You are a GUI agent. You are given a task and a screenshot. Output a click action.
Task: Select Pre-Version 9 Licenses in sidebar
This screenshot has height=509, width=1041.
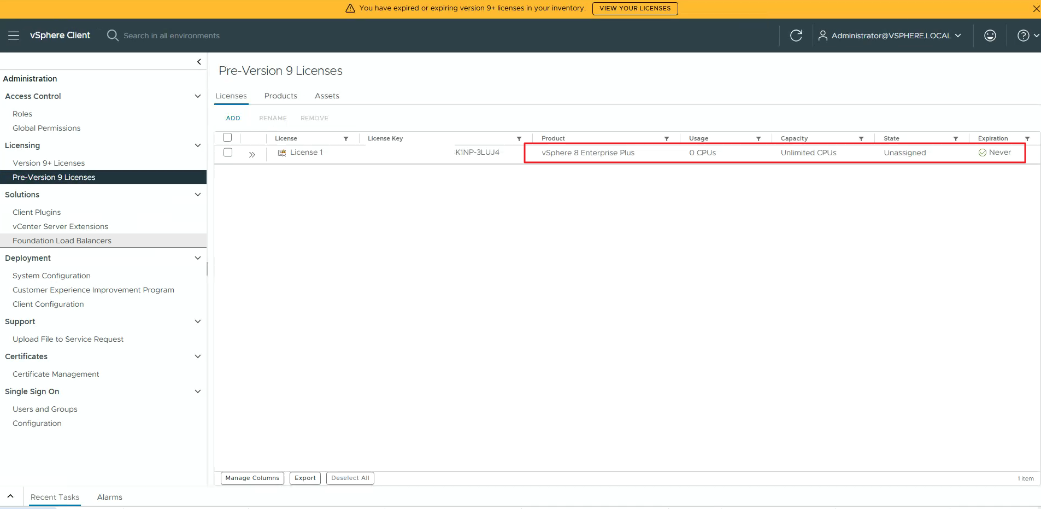(103, 177)
